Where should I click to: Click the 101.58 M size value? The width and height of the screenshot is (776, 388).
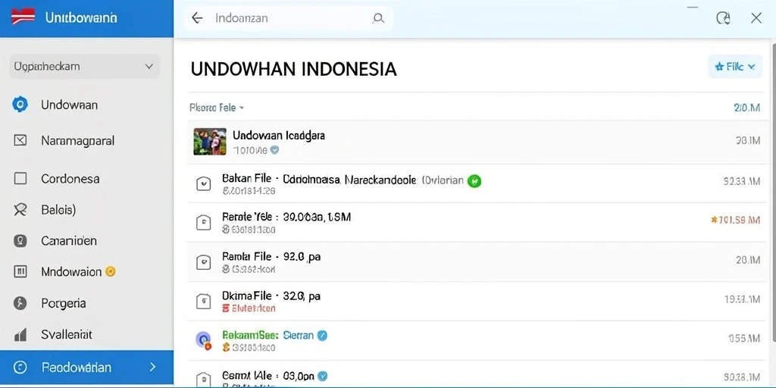740,220
